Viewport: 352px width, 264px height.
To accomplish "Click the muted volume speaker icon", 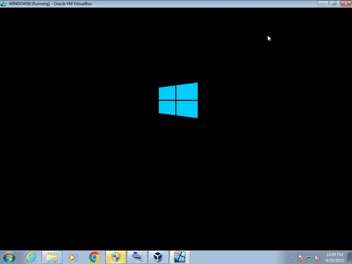I will (x=317, y=257).
